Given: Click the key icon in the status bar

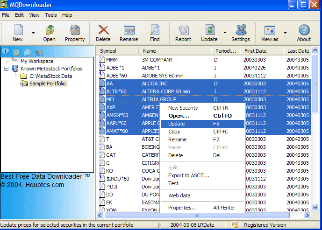Looking at the screenshot, I should 235,225.
